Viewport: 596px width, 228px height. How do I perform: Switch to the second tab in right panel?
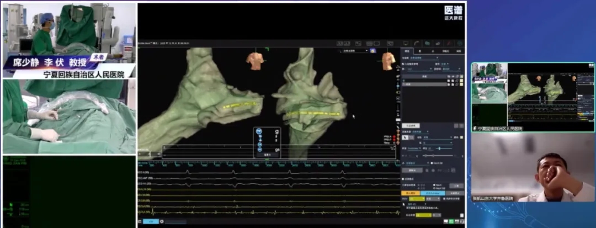(x=420, y=51)
